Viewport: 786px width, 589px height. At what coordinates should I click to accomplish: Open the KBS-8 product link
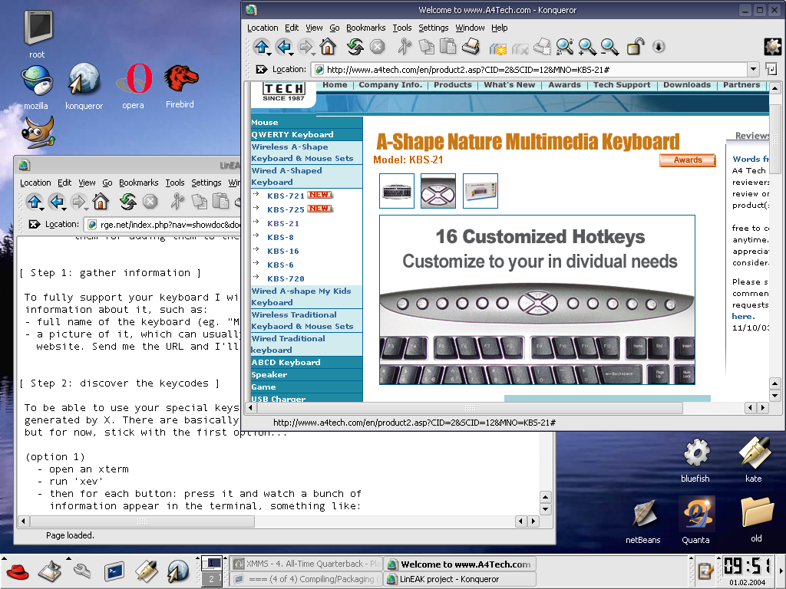[280, 238]
